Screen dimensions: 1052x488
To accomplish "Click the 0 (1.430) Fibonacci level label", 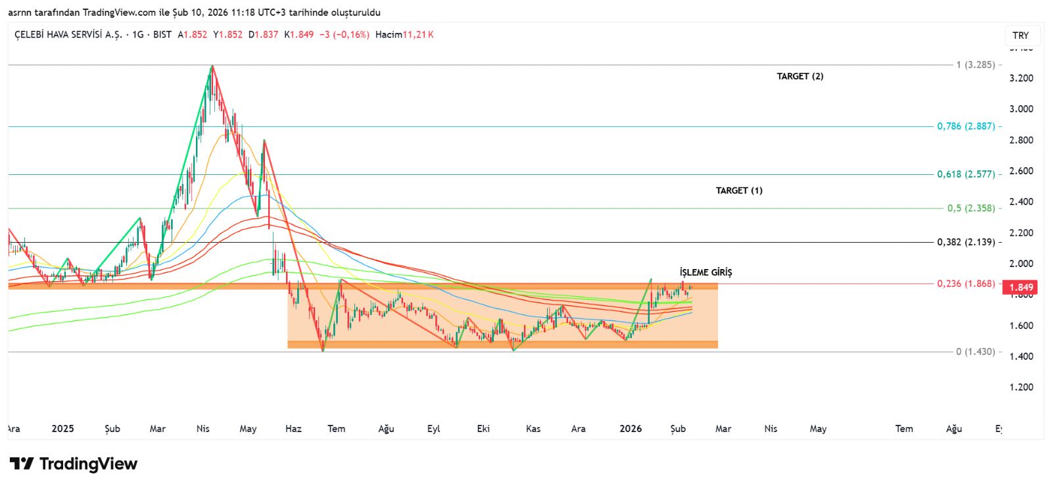I will pyautogui.click(x=975, y=352).
